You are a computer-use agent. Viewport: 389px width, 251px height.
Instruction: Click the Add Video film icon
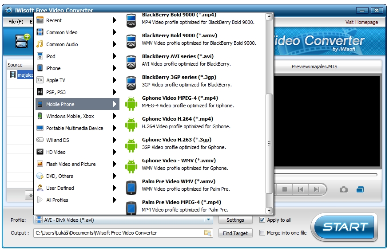point(23,41)
